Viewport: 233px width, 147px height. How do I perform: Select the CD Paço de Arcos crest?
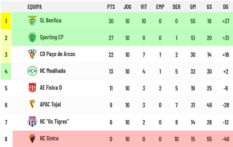point(32,54)
